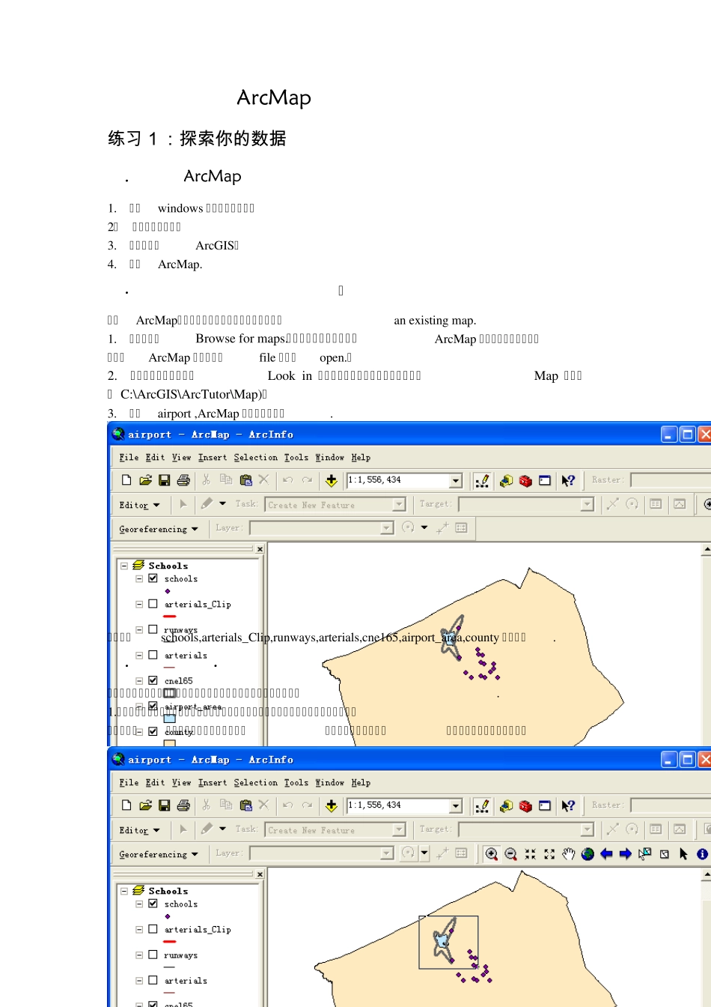Uncheck the schools layer in lower window
The width and height of the screenshot is (711, 1007).
pyautogui.click(x=153, y=904)
